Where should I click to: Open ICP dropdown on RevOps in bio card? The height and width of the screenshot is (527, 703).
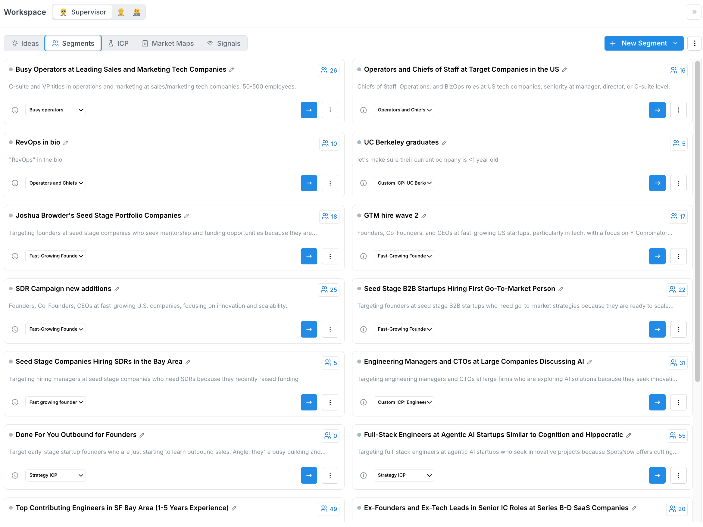click(56, 183)
